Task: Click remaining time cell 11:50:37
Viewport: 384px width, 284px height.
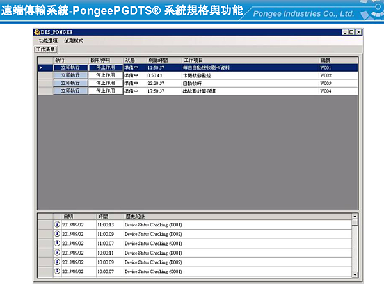Action: point(164,68)
